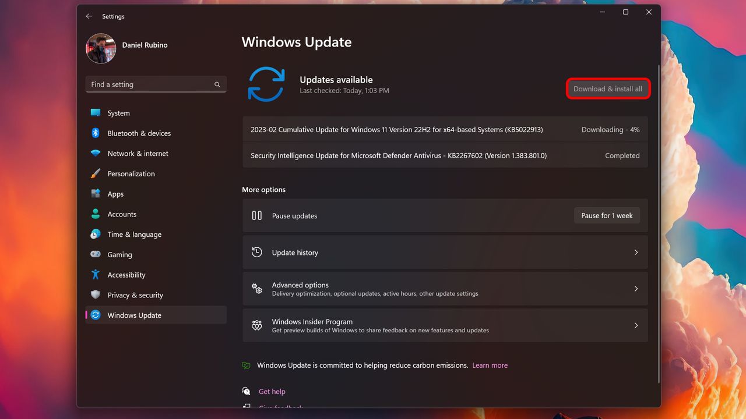Click the More options heading

coord(264,190)
